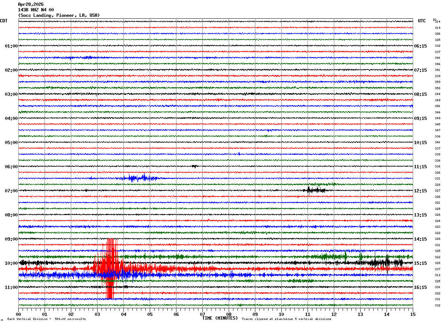Click the 08:15 UTC time label
Screen dimensions: 442x324
pyautogui.click(x=420, y=94)
